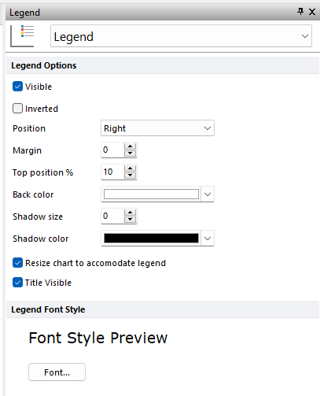320x396 pixels.
Task: Expand the Shadow color dropdown arrow
Action: coord(208,239)
